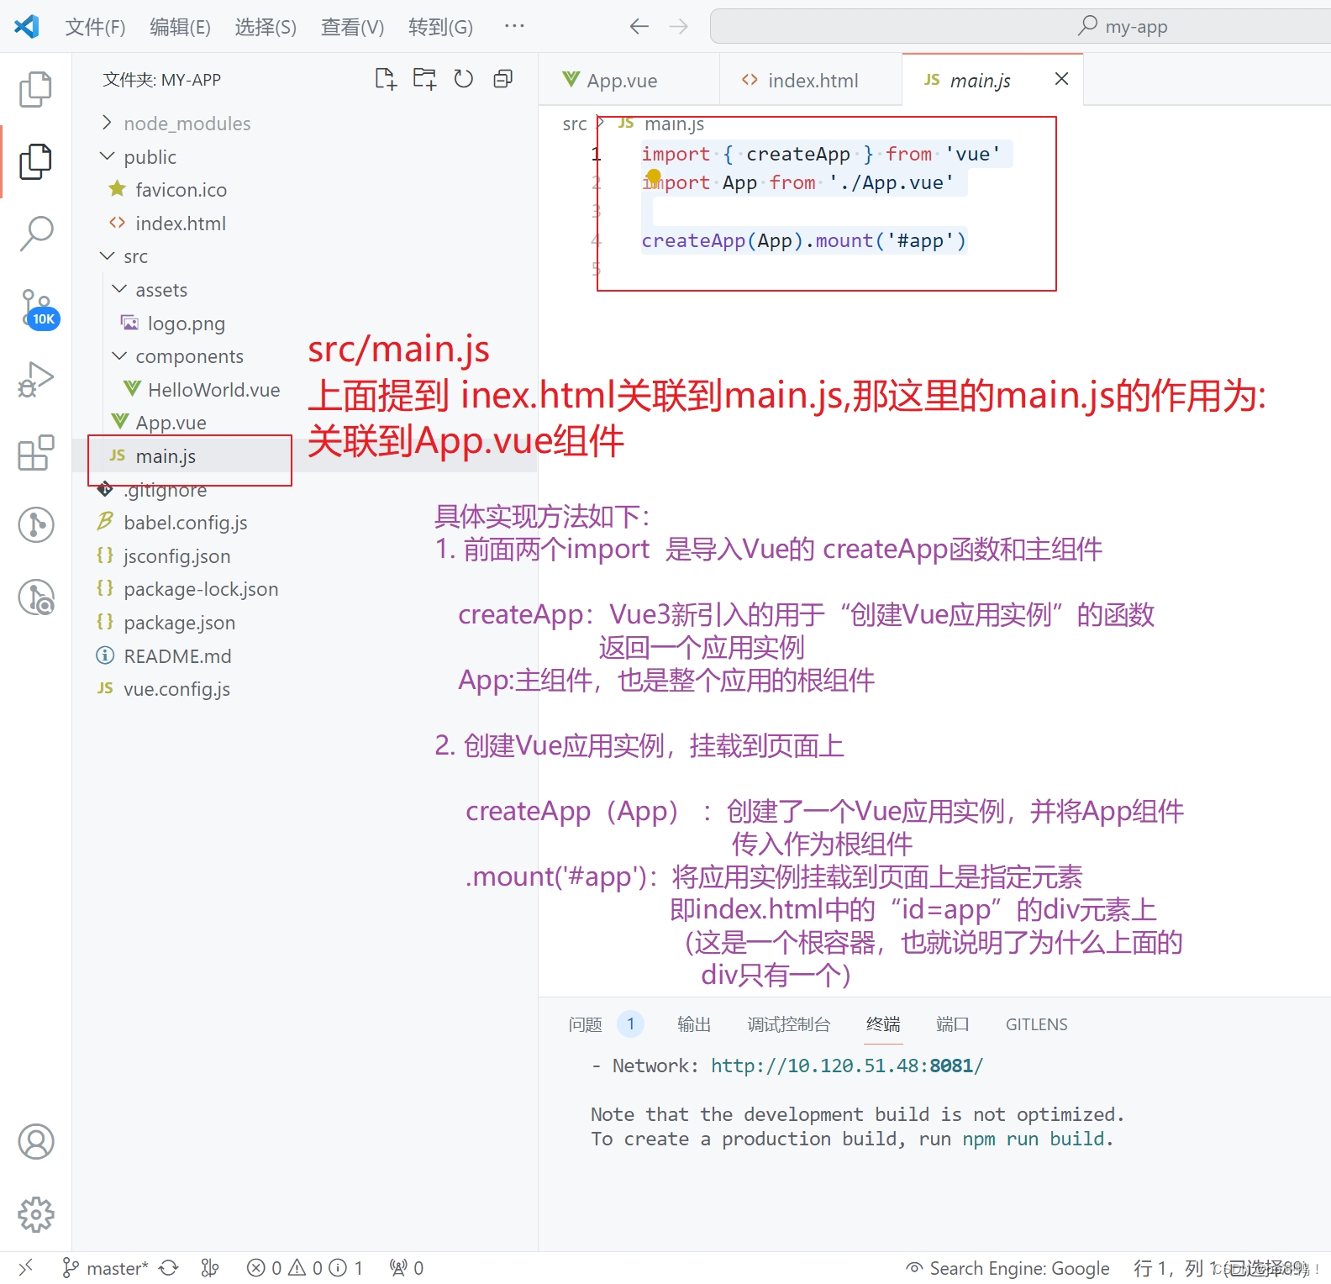The image size is (1331, 1284).
Task: Go forward in navigation history
Action: [678, 27]
